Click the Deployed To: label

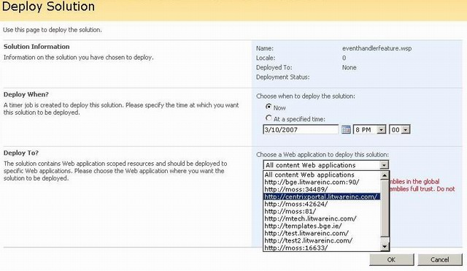tap(274, 67)
